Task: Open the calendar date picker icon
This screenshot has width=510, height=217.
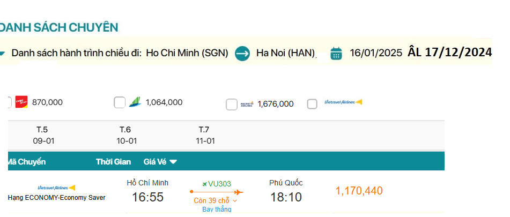Action: (x=336, y=53)
